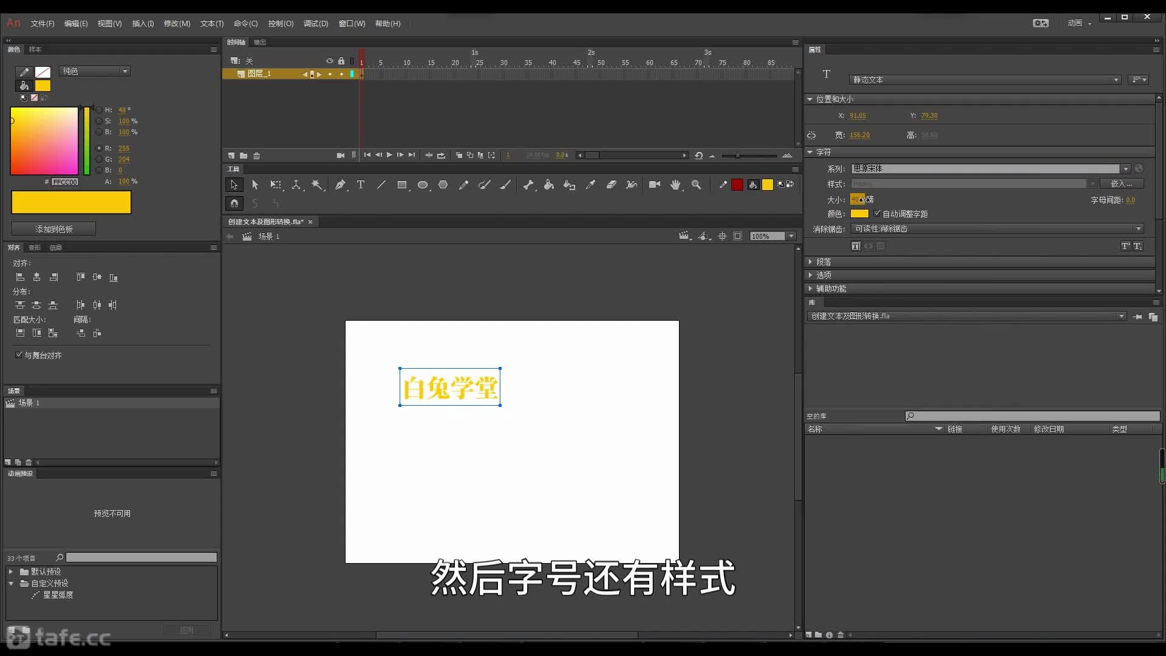
Task: Select the Text tool in toolbar
Action: 361,185
